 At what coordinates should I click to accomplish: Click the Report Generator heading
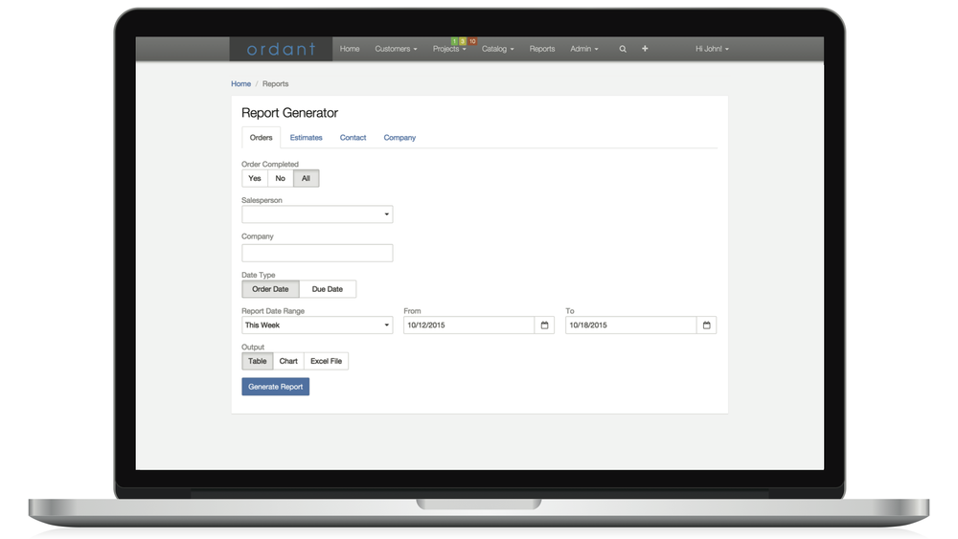coord(289,113)
